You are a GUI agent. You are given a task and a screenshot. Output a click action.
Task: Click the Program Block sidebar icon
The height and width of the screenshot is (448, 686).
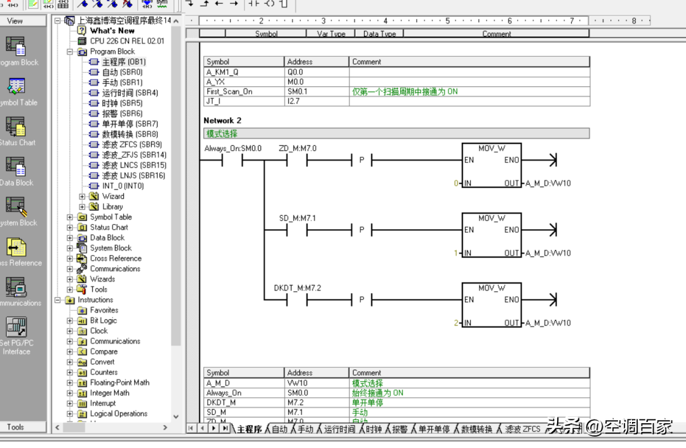pyautogui.click(x=15, y=46)
